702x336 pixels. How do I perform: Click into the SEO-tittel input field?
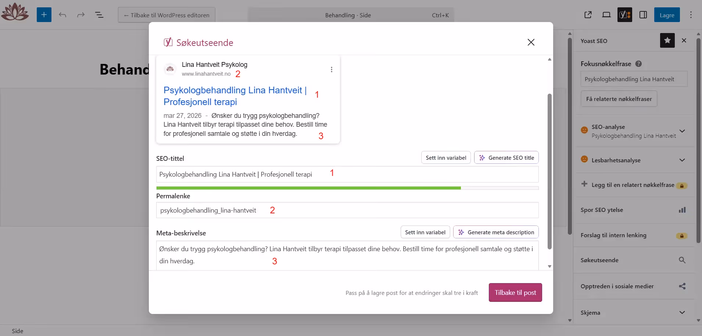[347, 174]
